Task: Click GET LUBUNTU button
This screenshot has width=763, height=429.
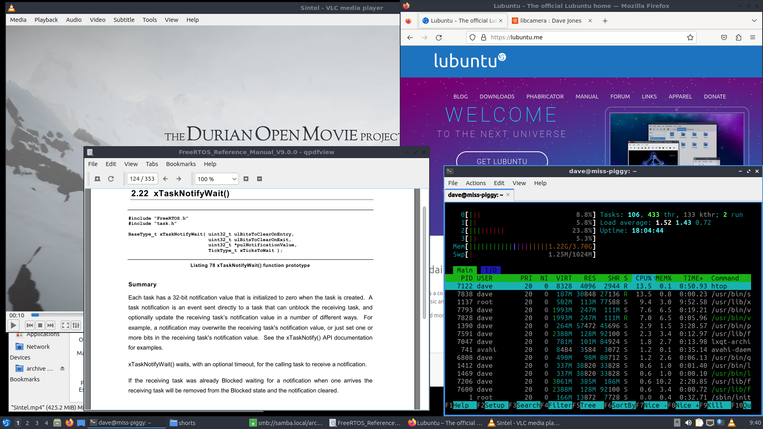Action: [502, 160]
